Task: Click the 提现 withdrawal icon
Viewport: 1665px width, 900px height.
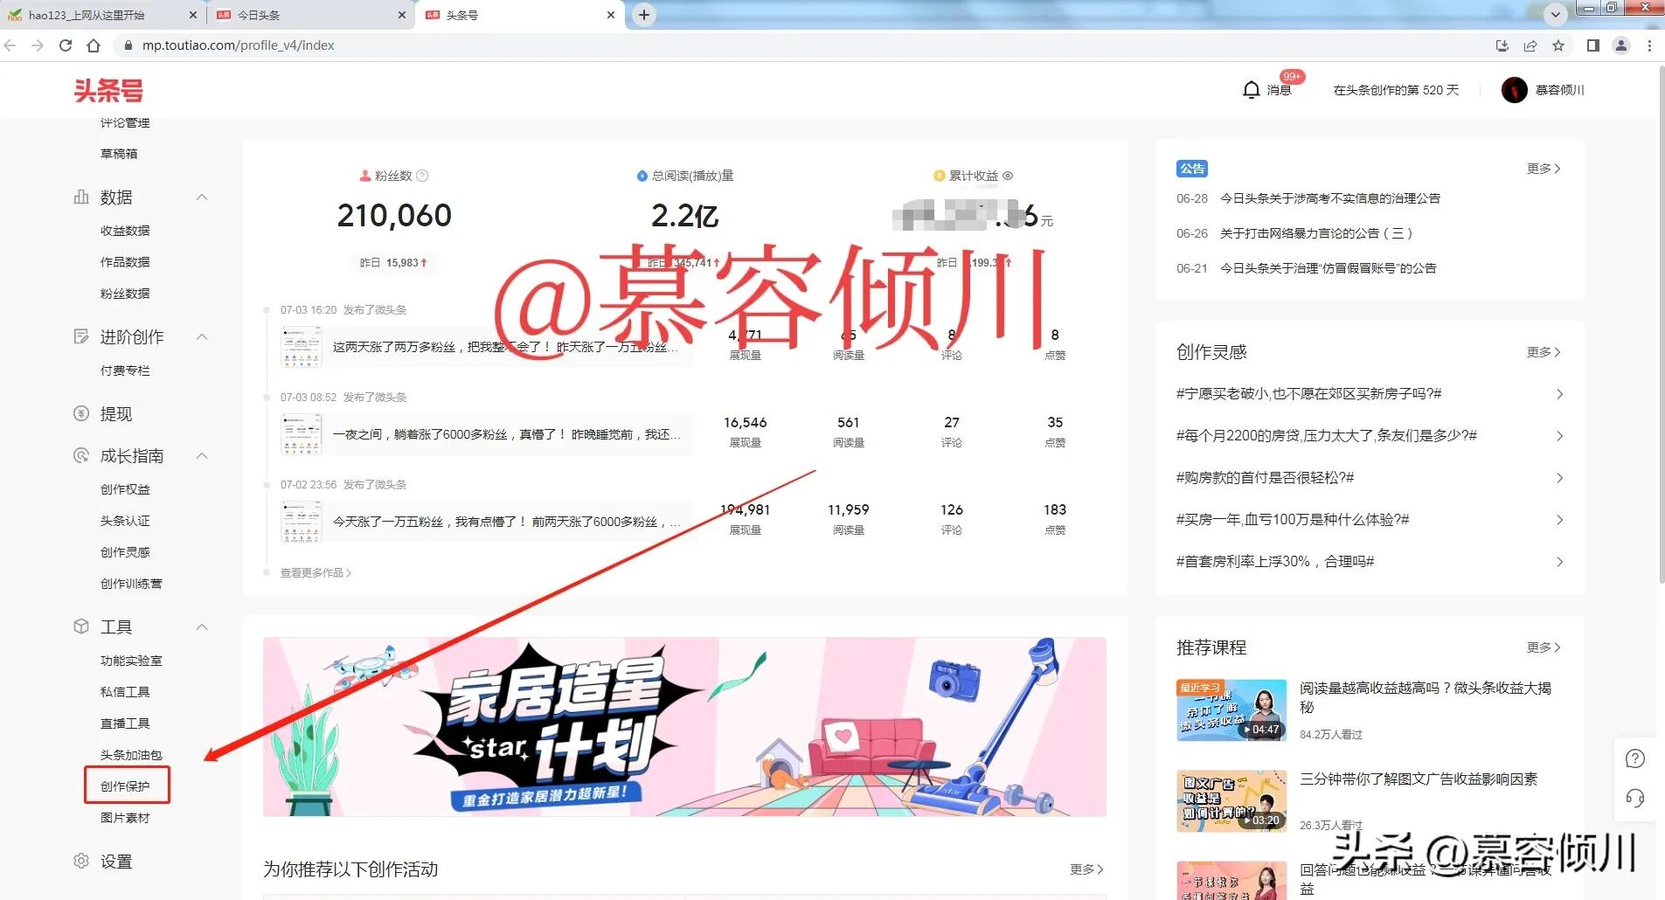Action: click(80, 412)
